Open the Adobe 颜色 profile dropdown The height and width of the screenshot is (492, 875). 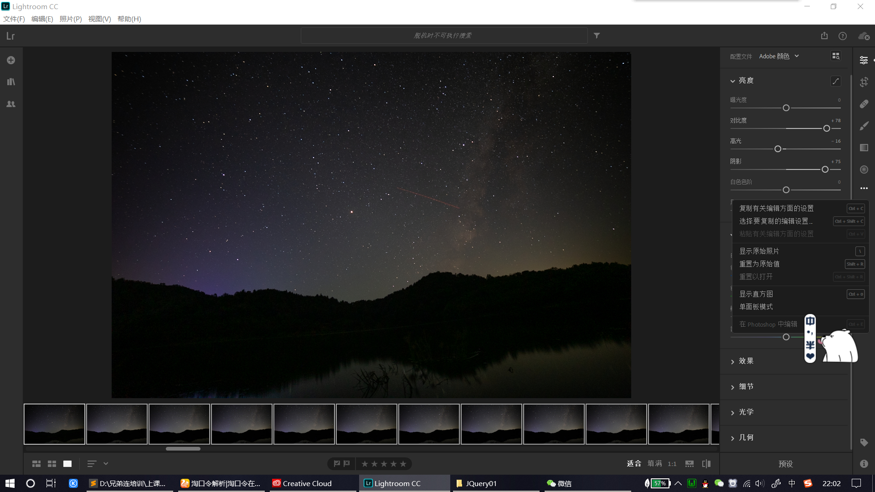779,56
